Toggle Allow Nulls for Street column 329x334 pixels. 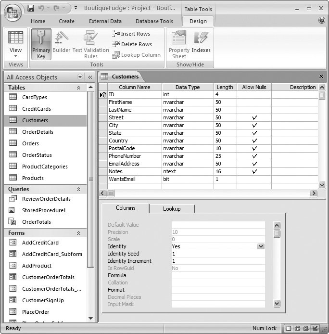pos(254,117)
